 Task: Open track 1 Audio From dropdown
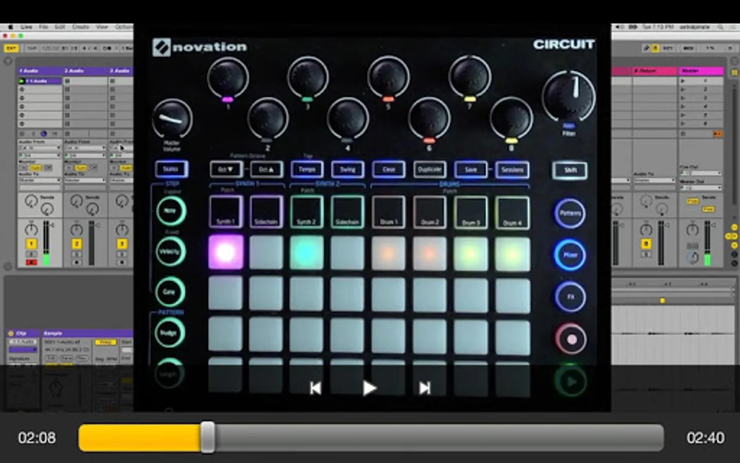pyautogui.click(x=40, y=148)
